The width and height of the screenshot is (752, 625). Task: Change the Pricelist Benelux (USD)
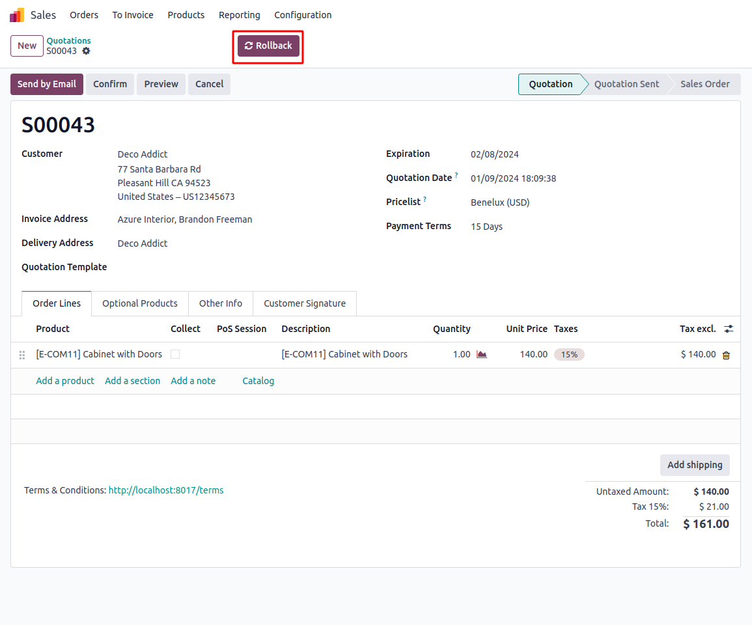click(500, 202)
